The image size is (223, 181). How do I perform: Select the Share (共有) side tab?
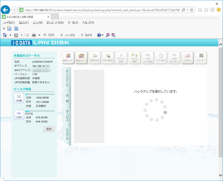point(67,98)
